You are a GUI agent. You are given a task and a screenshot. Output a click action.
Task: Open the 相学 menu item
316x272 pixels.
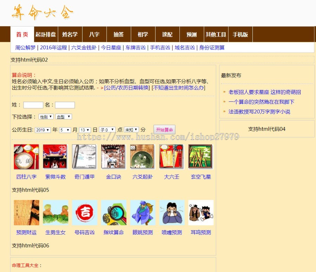pos(143,34)
